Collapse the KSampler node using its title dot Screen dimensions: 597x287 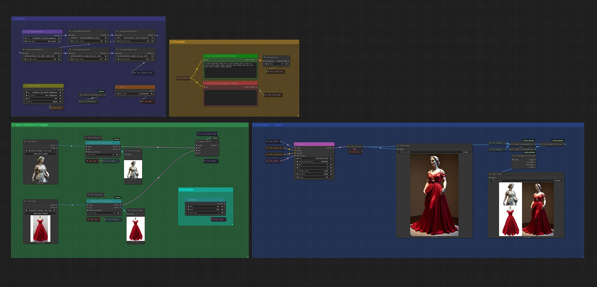296,144
